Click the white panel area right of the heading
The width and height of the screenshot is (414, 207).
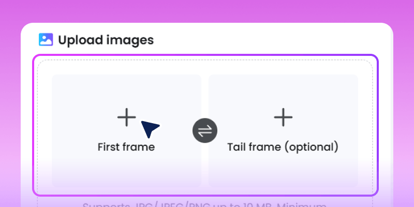[x=269, y=40]
